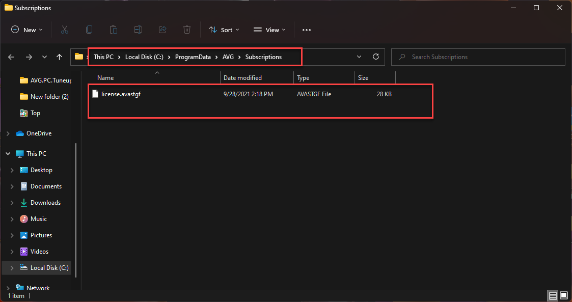The height and width of the screenshot is (302, 572).
Task: Click the search magnifier icon
Action: (402, 57)
